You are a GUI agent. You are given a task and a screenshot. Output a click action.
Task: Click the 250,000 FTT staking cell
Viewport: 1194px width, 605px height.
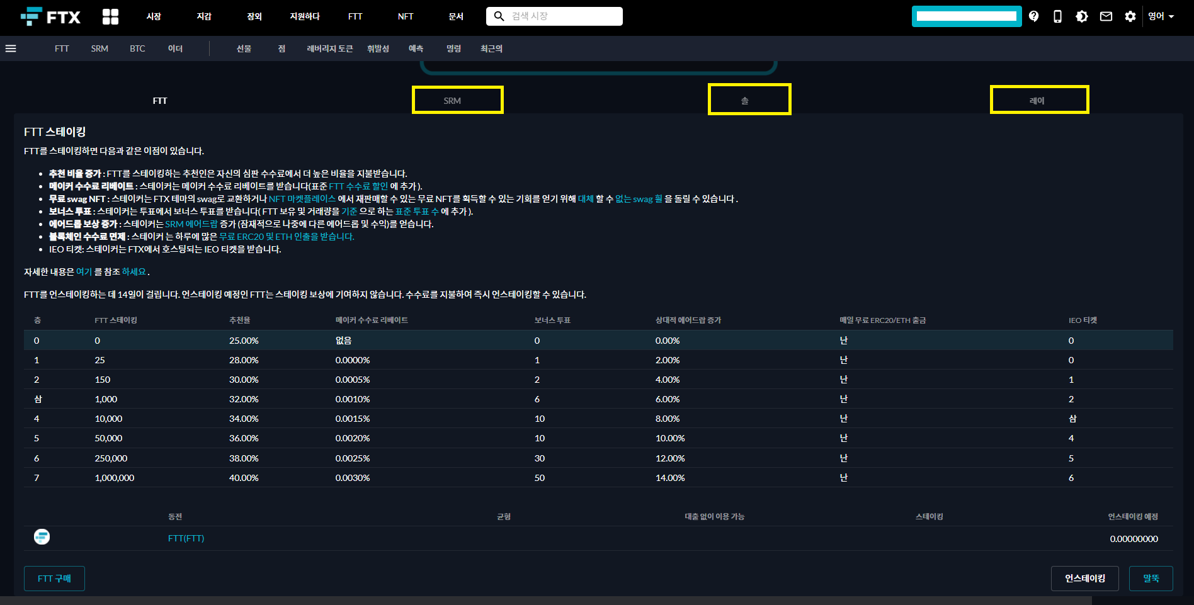(111, 458)
